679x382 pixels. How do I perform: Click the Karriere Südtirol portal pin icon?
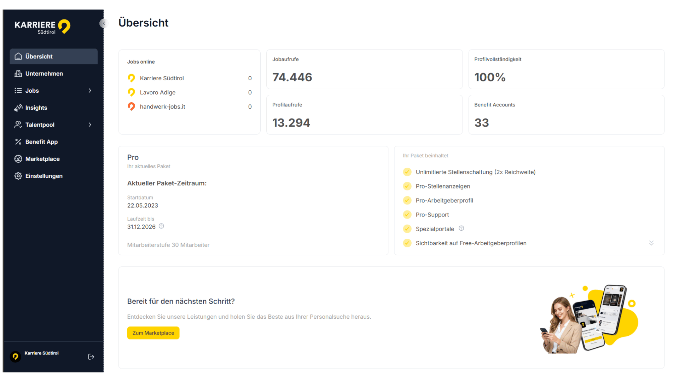click(131, 78)
